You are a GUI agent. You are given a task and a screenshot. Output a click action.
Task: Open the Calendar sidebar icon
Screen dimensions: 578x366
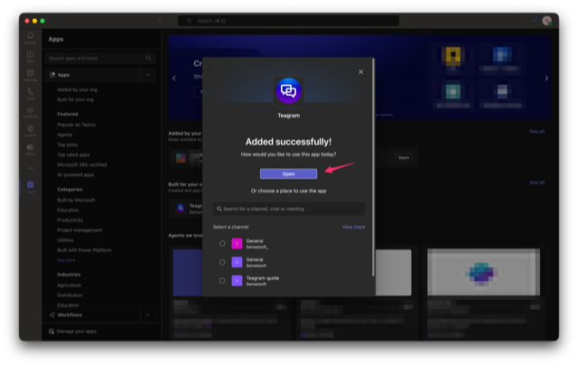tap(30, 75)
